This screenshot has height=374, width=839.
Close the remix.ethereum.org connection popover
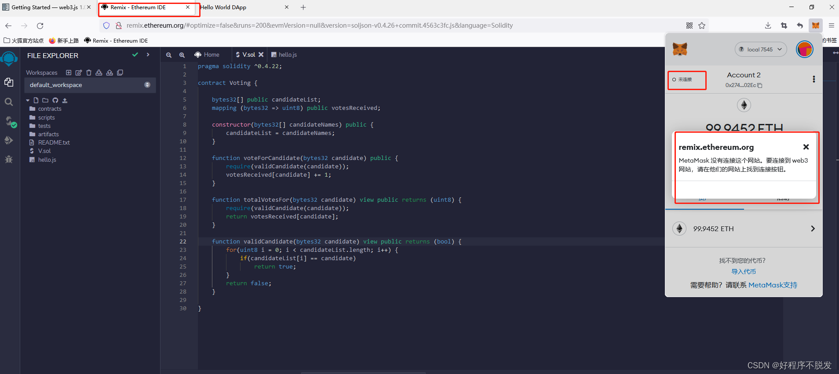806,147
